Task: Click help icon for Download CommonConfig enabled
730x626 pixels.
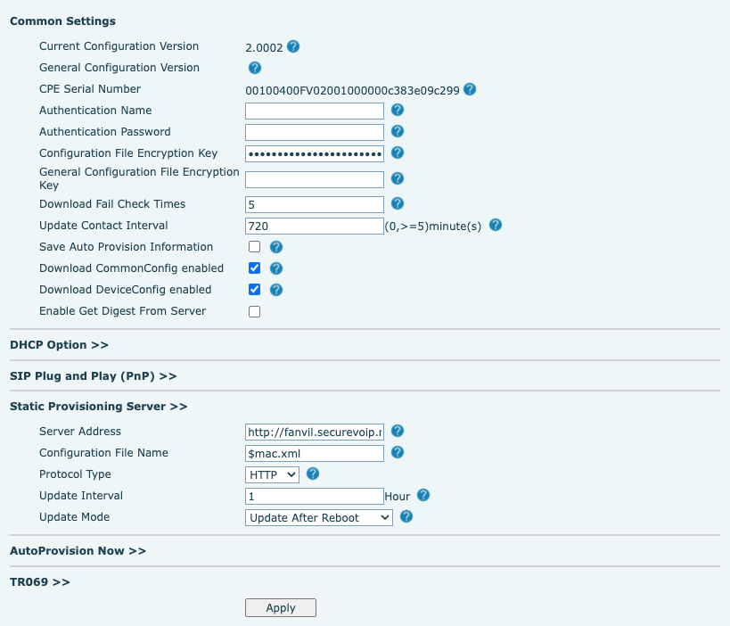Action: pyautogui.click(x=276, y=268)
